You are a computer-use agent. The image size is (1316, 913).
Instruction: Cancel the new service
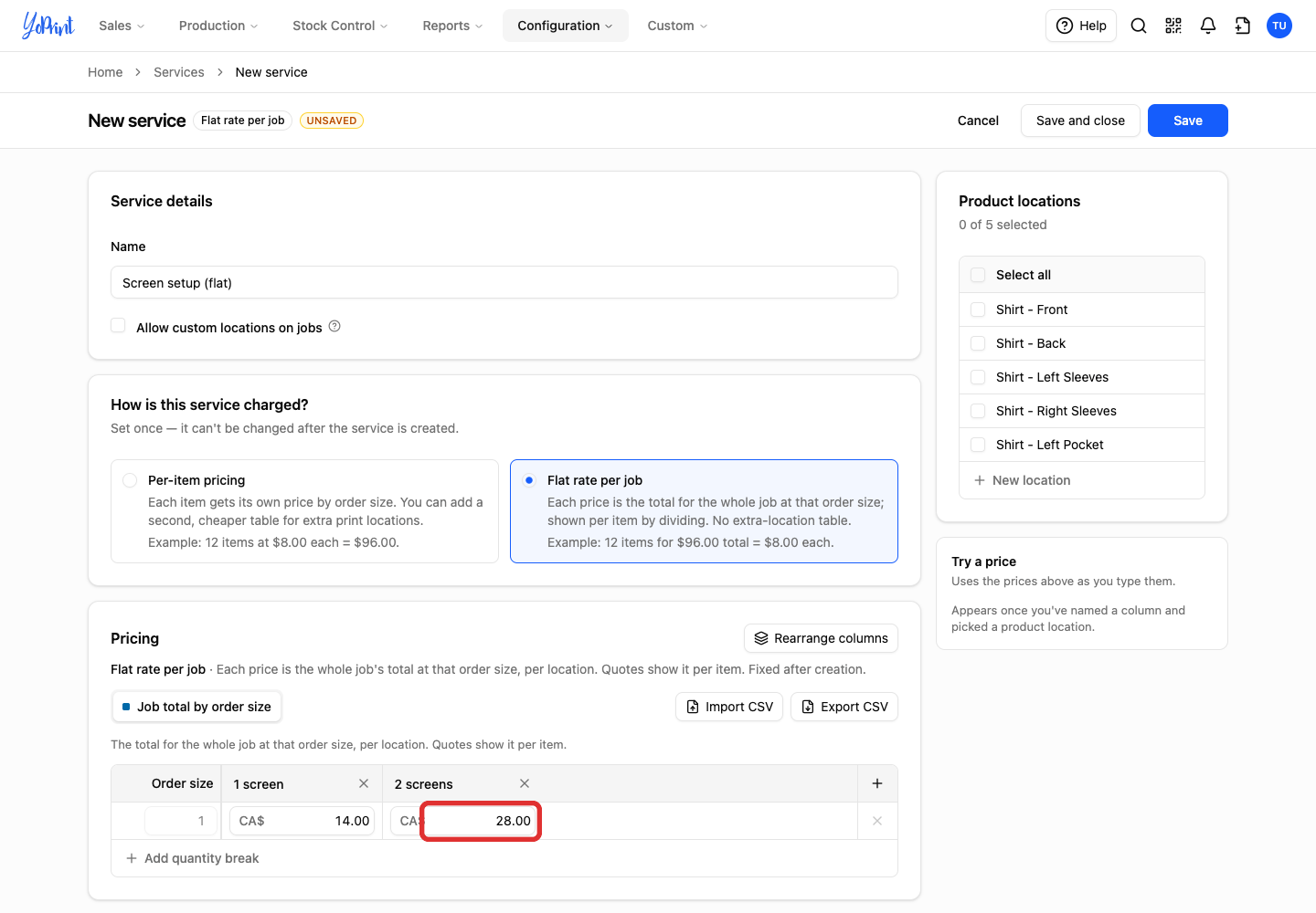click(978, 121)
